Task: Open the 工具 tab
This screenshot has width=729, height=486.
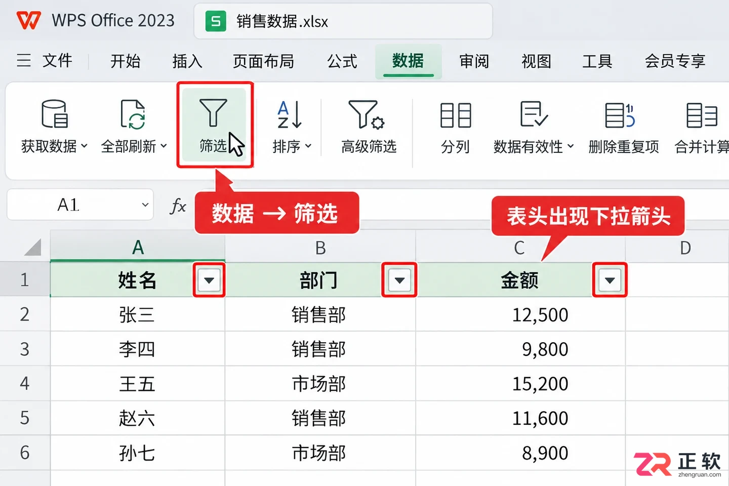Action: (597, 61)
